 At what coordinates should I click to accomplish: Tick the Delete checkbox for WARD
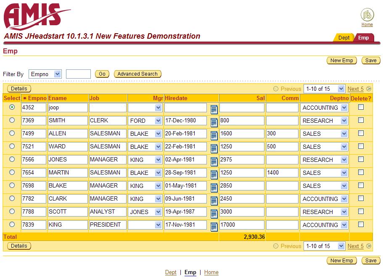361,146
